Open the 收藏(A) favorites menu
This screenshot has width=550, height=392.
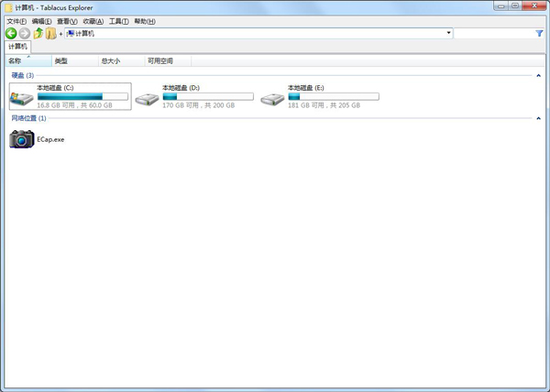[93, 21]
